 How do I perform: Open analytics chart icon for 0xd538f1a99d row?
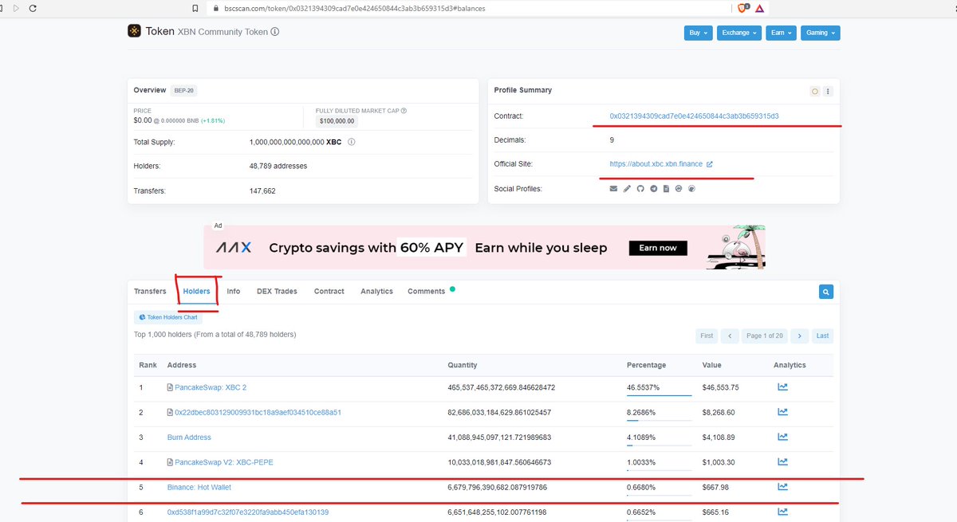(x=782, y=512)
